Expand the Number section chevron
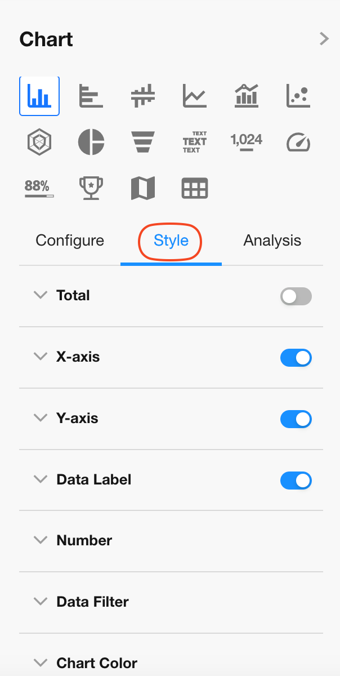 click(x=41, y=540)
